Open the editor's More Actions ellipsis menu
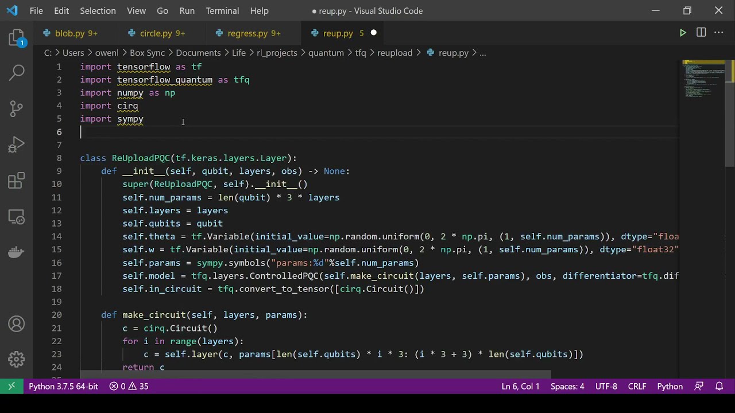Image resolution: width=735 pixels, height=413 pixels. pyautogui.click(x=719, y=33)
